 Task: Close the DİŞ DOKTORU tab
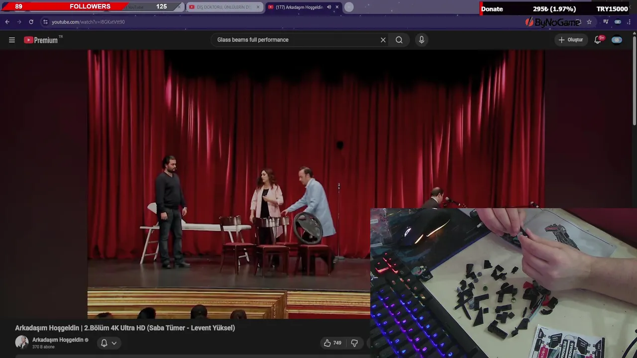tap(258, 7)
